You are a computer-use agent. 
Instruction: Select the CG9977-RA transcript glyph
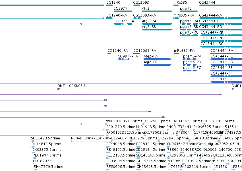click(x=123, y=24)
